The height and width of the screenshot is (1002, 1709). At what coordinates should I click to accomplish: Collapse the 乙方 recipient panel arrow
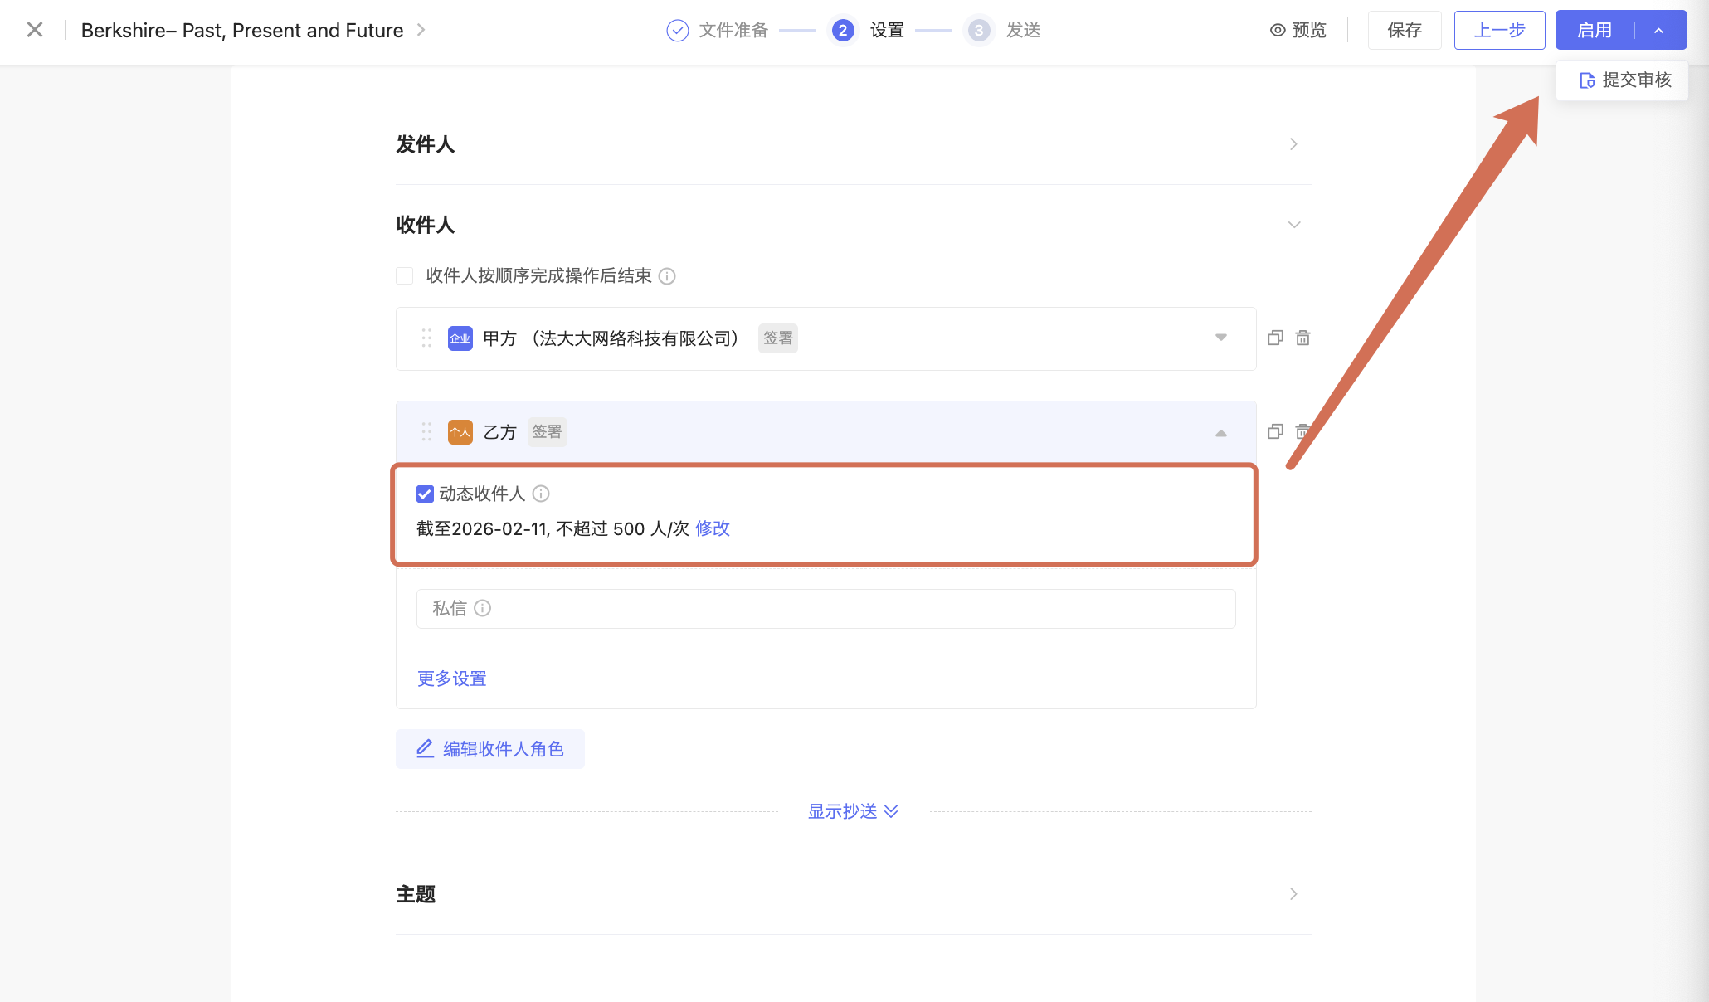click(x=1220, y=433)
